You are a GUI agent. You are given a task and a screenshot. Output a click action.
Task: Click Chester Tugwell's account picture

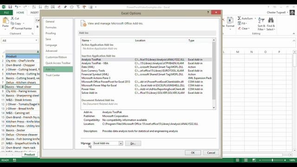pos(292,13)
